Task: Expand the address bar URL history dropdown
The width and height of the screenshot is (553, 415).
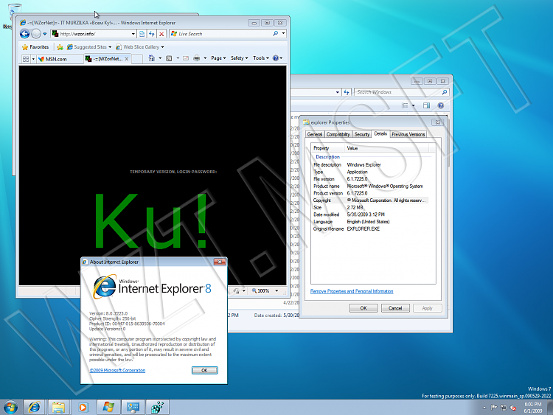Action: tap(133, 34)
